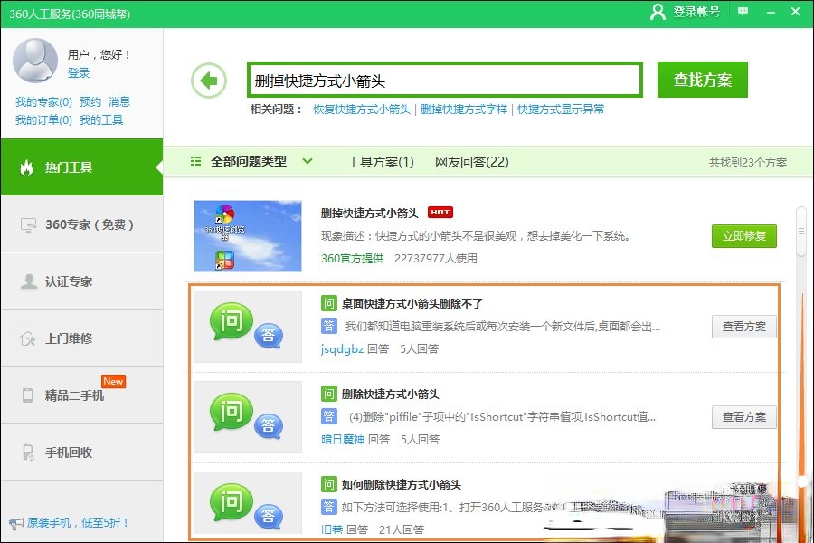Click the answerer name jsqdgbz
Viewport: 814px width, 543px height.
click(x=342, y=348)
